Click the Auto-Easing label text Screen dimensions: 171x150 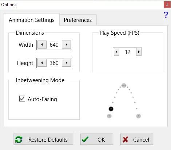pos(42,99)
